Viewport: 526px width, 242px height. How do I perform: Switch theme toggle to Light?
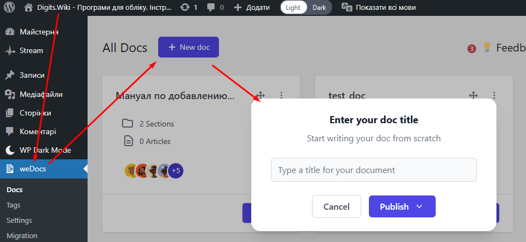tap(293, 7)
